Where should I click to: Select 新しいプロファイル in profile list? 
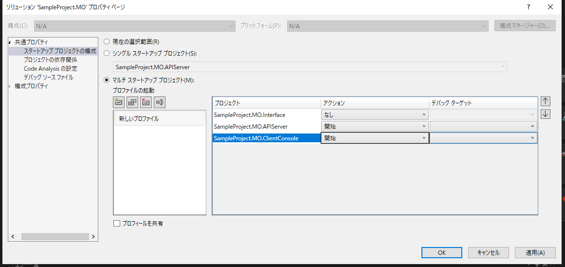click(160, 118)
